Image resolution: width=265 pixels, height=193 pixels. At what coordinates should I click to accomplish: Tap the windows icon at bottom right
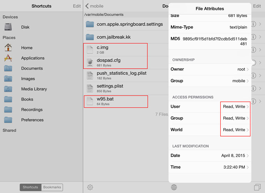tap(257, 187)
